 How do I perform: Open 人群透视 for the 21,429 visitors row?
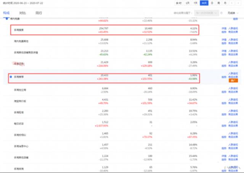[233, 62]
